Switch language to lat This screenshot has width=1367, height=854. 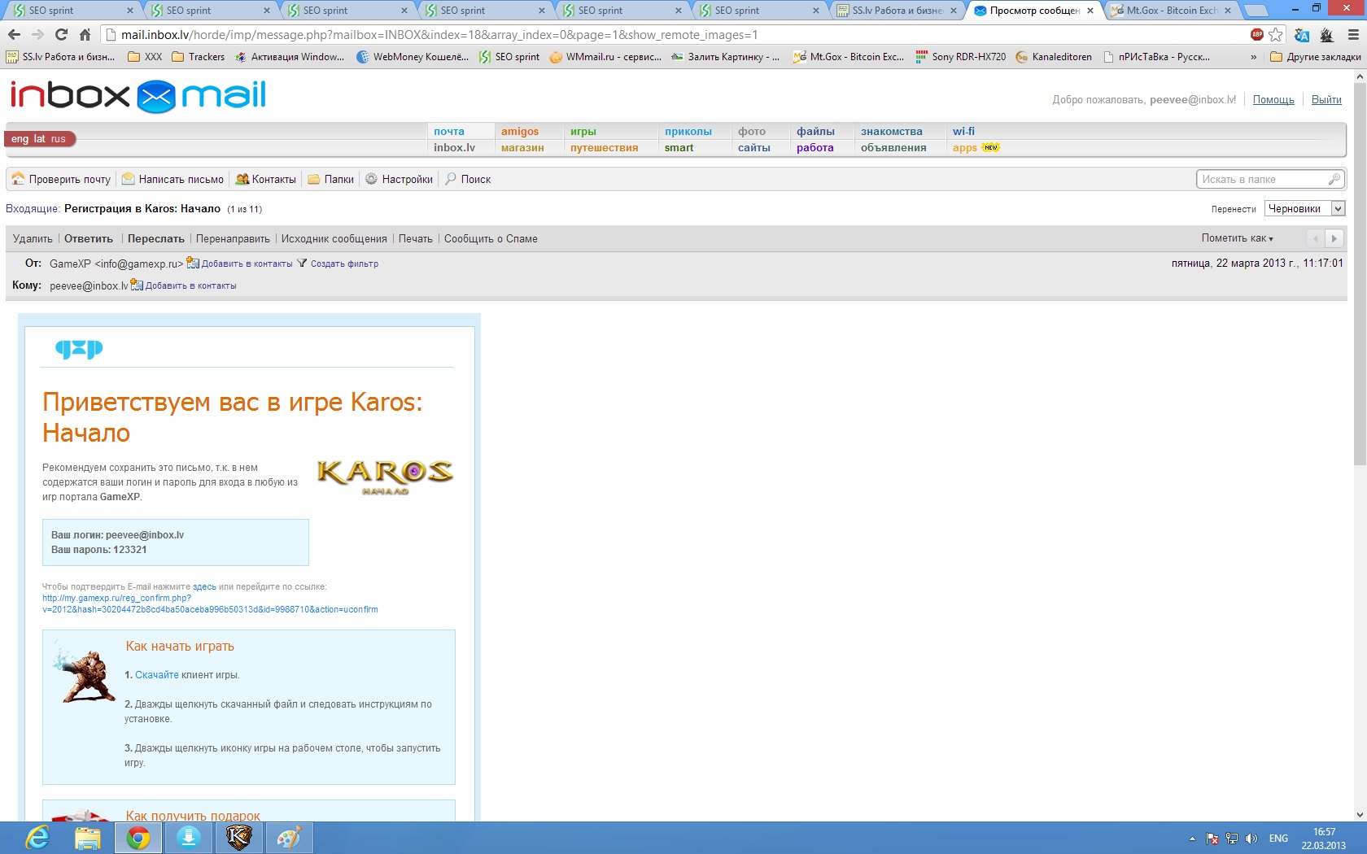[39, 139]
